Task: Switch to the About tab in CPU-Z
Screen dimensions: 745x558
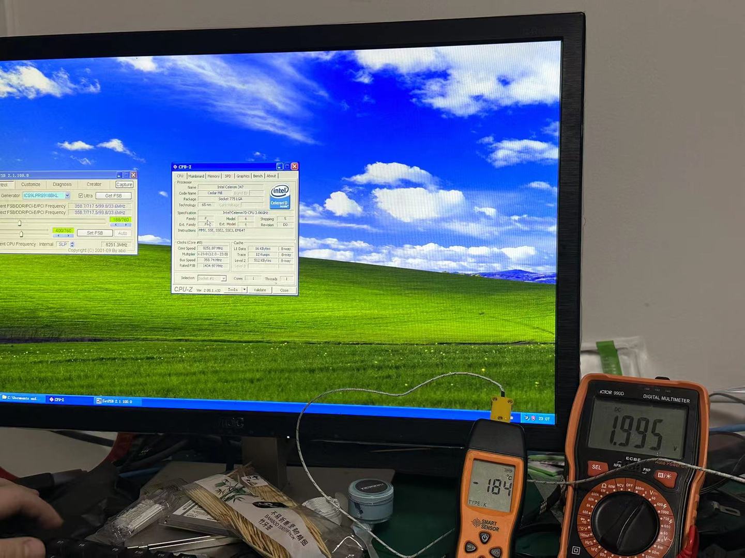Action: tap(271, 176)
